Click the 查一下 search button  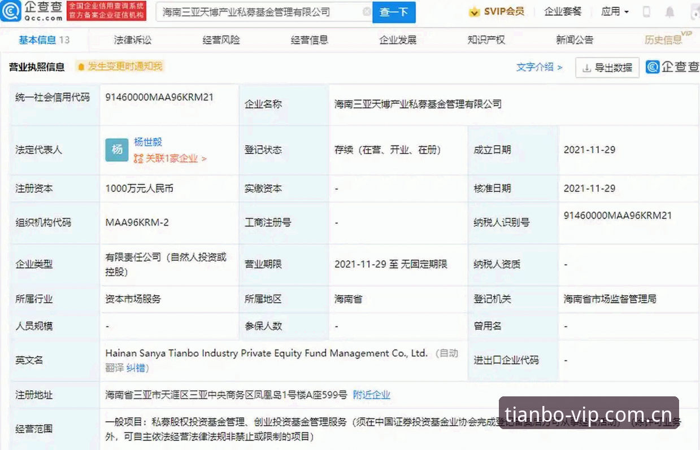tap(394, 12)
